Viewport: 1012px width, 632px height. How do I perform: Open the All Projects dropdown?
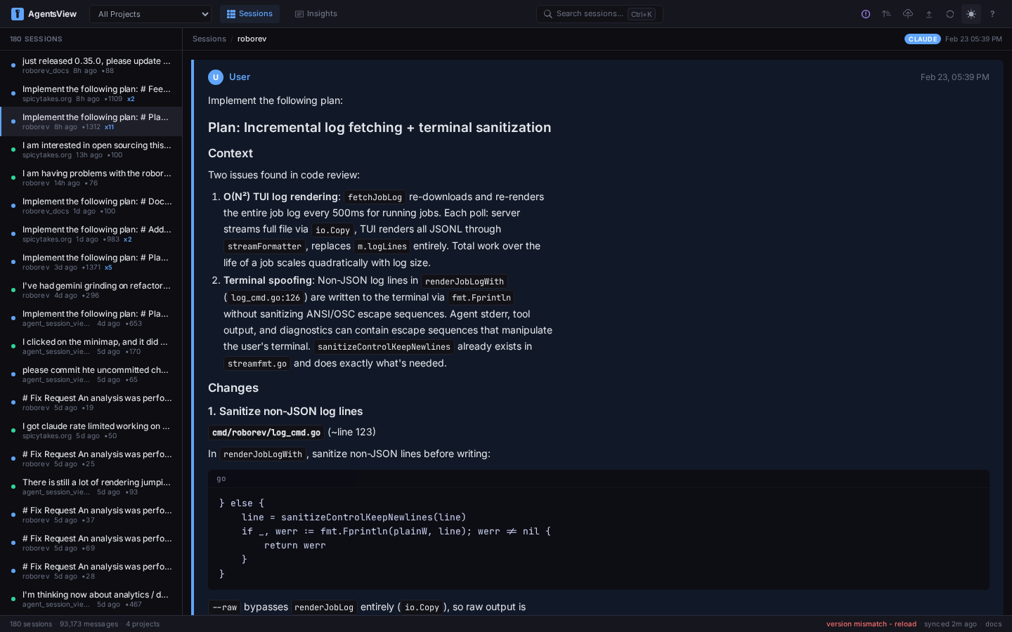(x=150, y=14)
